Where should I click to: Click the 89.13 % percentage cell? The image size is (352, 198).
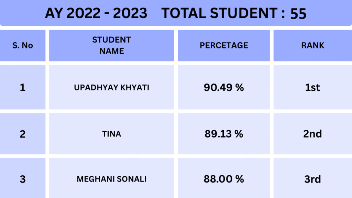pyautogui.click(x=224, y=134)
